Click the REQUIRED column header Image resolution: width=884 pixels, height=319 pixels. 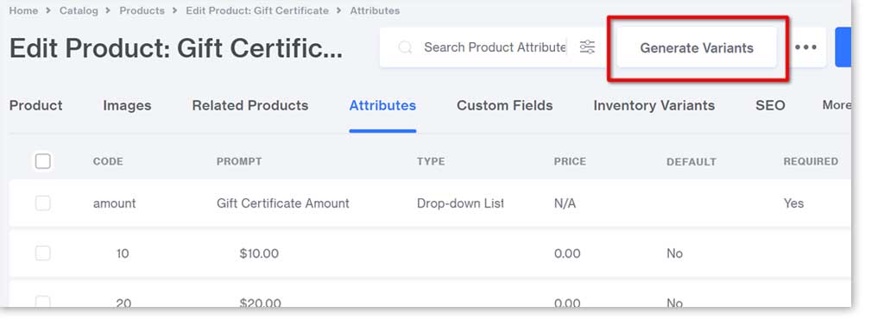pyautogui.click(x=811, y=161)
